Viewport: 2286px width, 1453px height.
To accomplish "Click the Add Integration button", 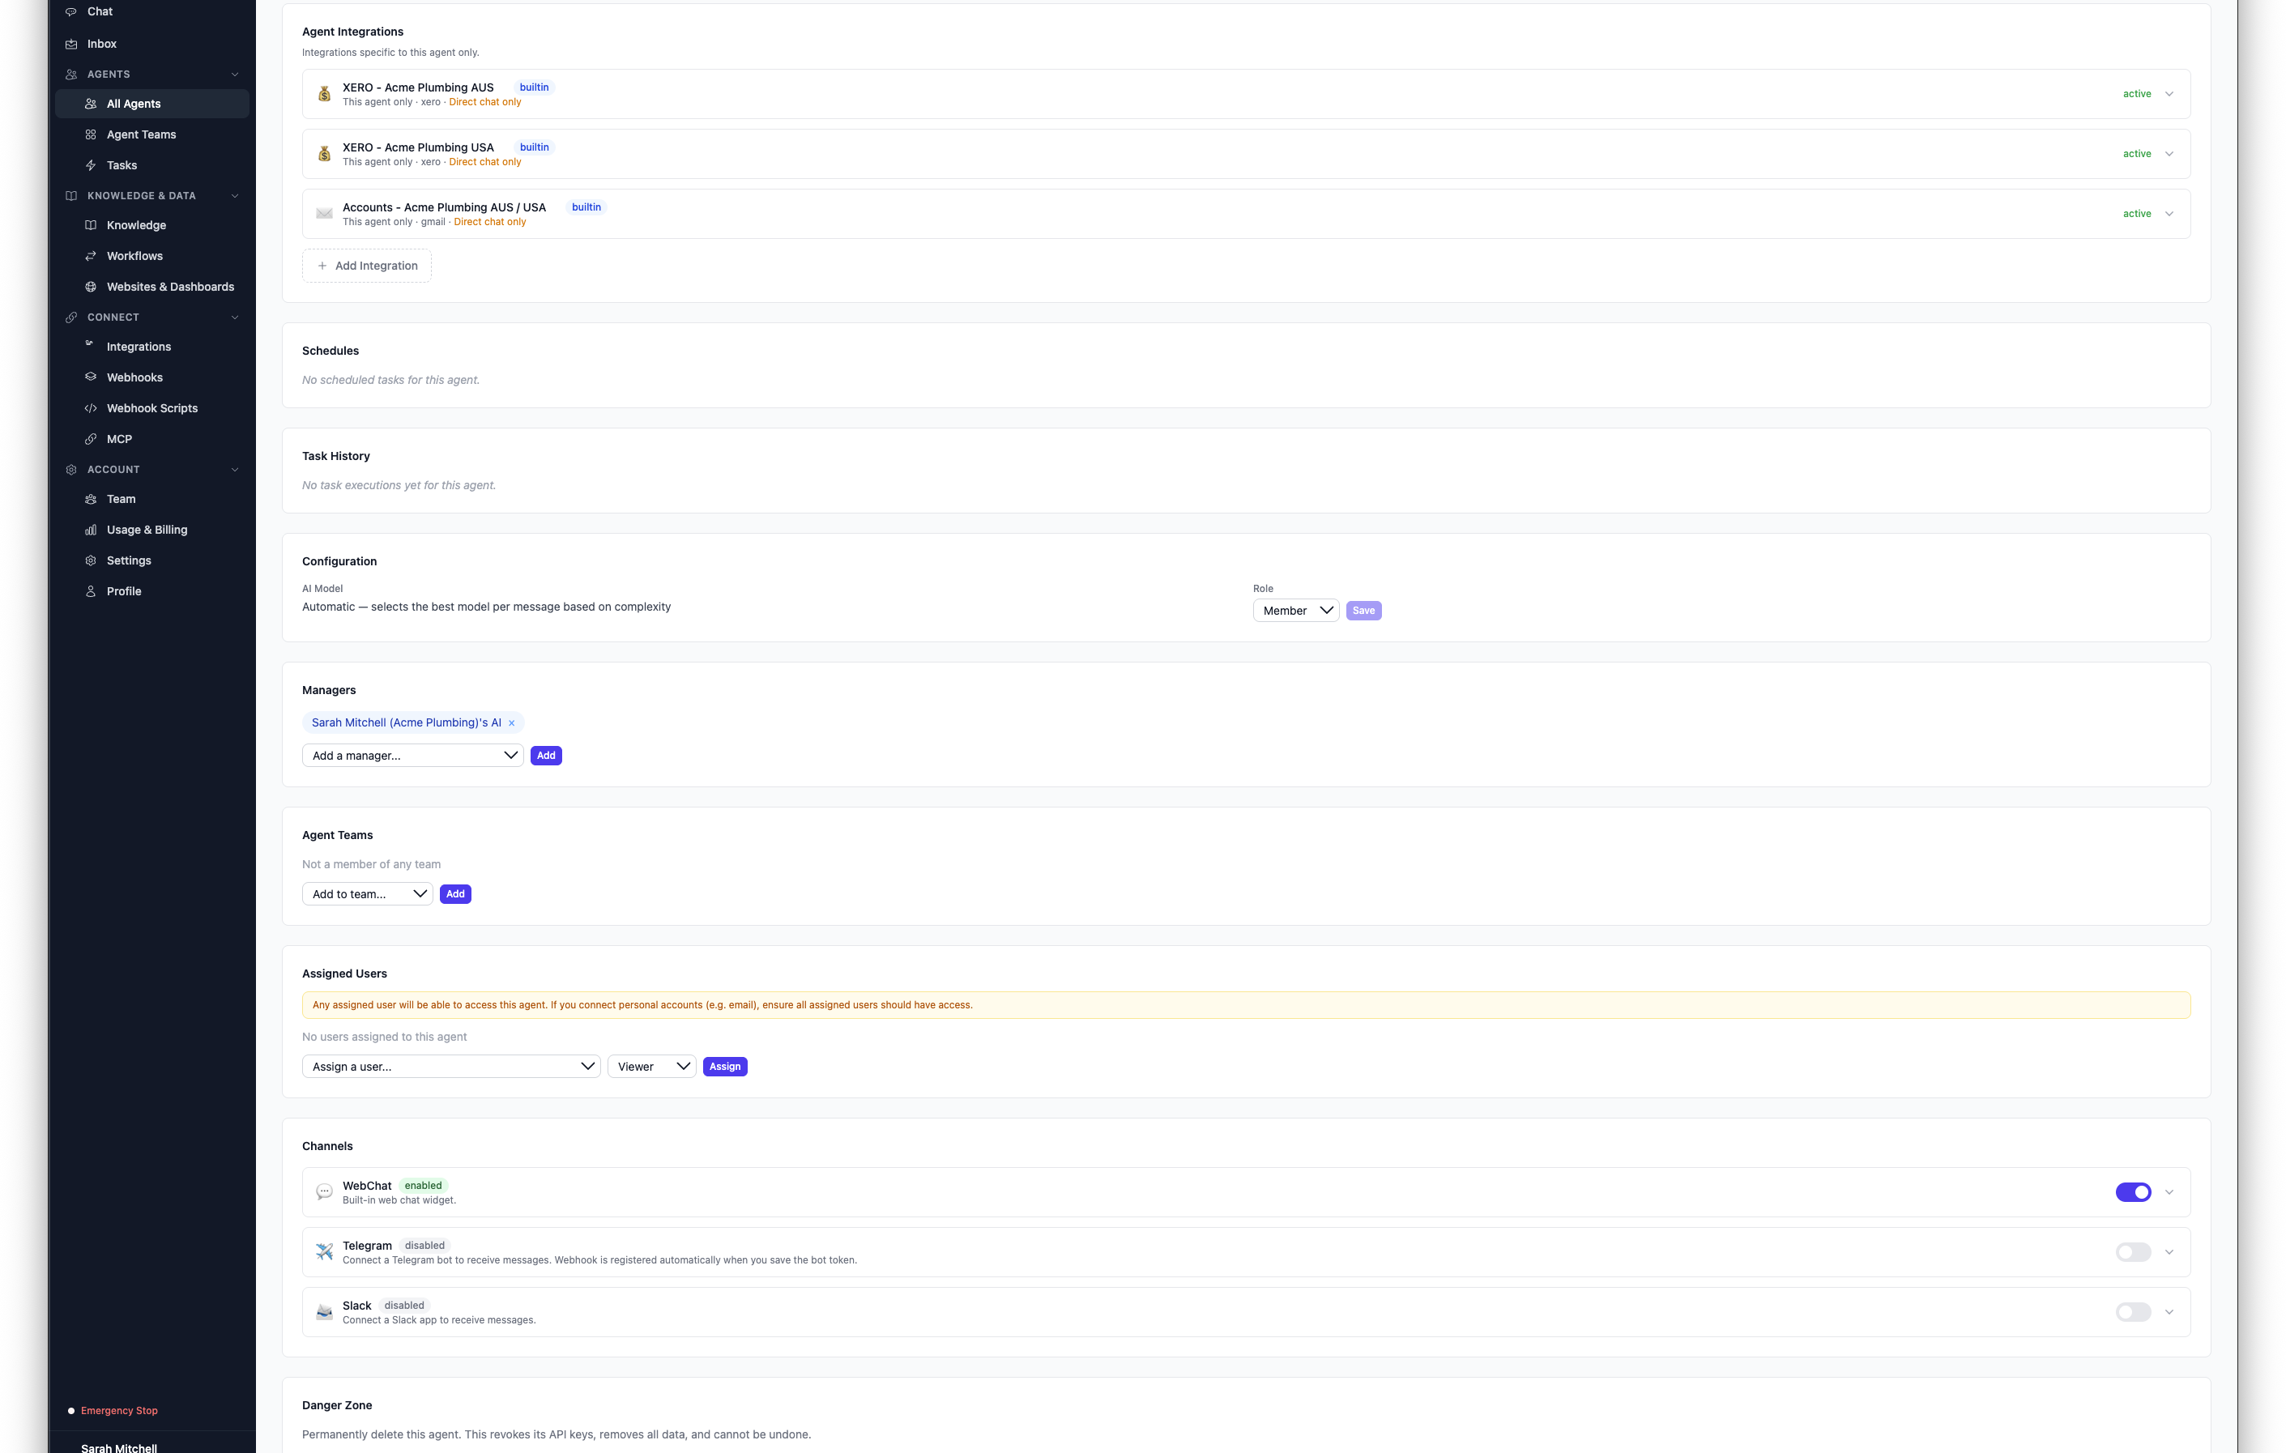I will click(366, 265).
